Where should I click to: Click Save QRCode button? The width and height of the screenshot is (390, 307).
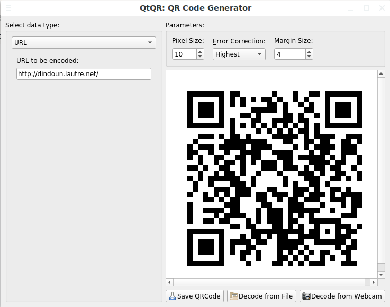tap(195, 296)
